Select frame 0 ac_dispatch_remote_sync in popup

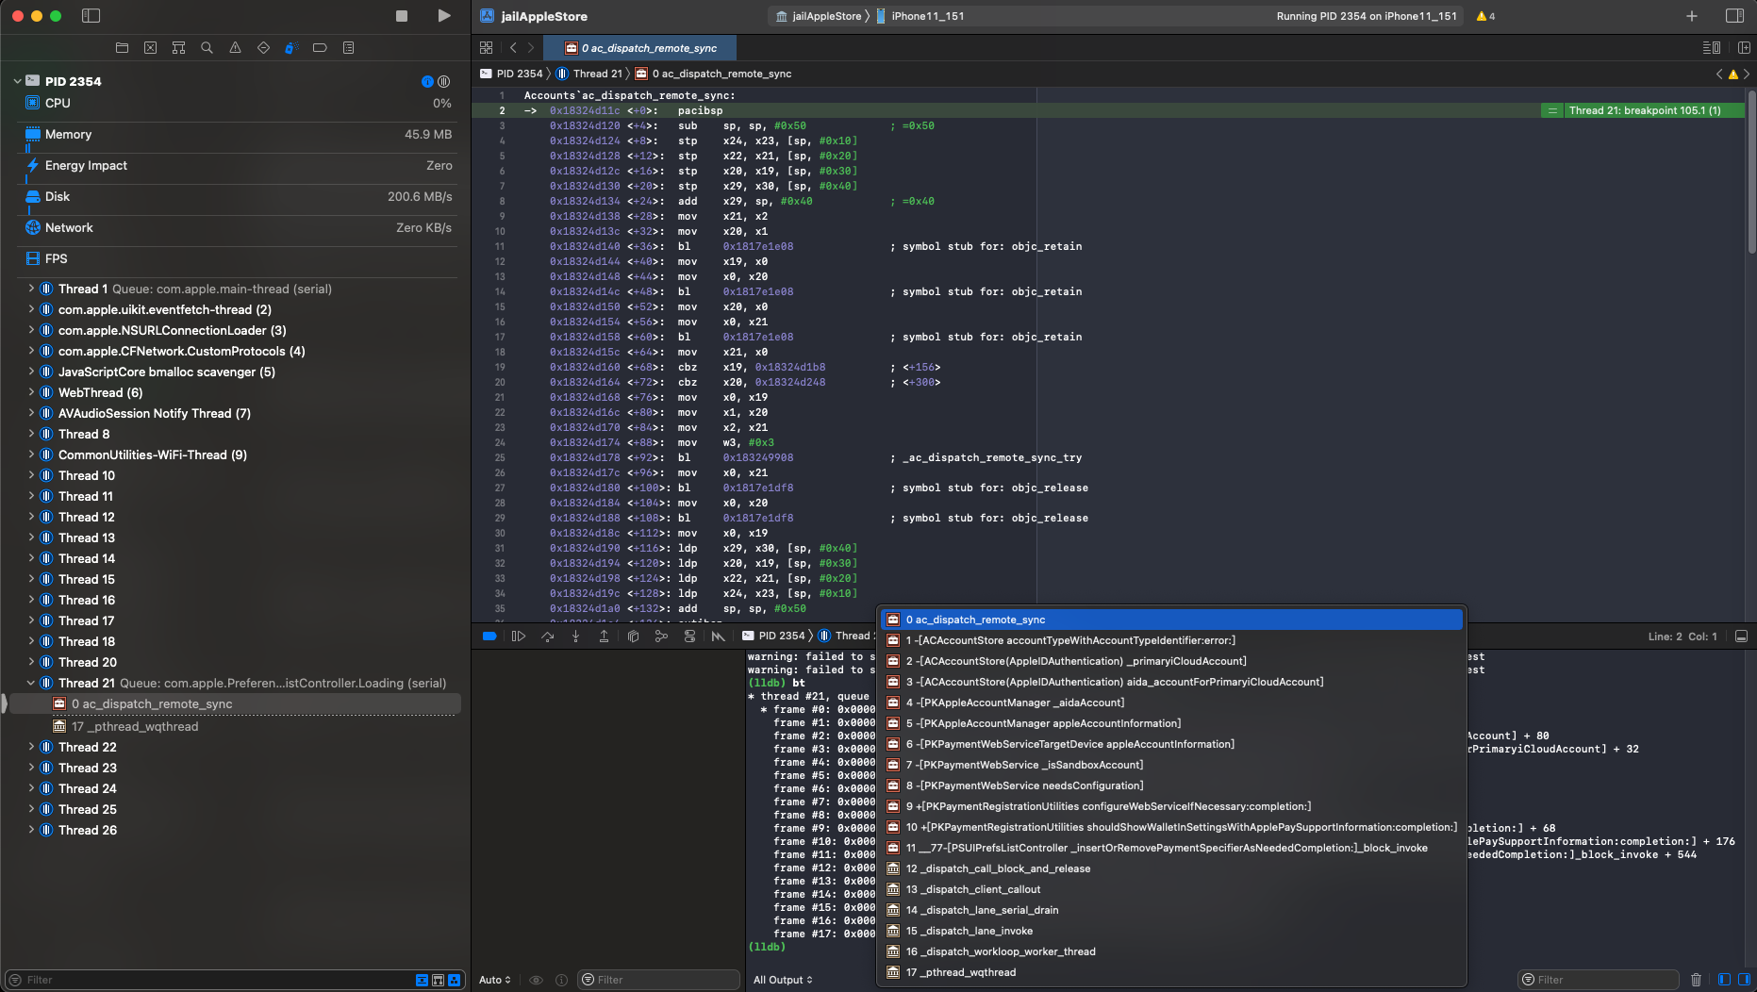point(1171,620)
